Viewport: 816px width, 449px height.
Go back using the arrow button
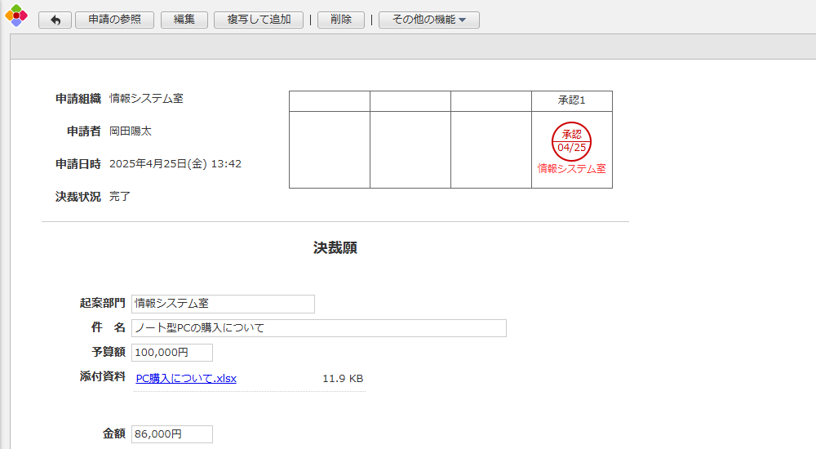55,20
